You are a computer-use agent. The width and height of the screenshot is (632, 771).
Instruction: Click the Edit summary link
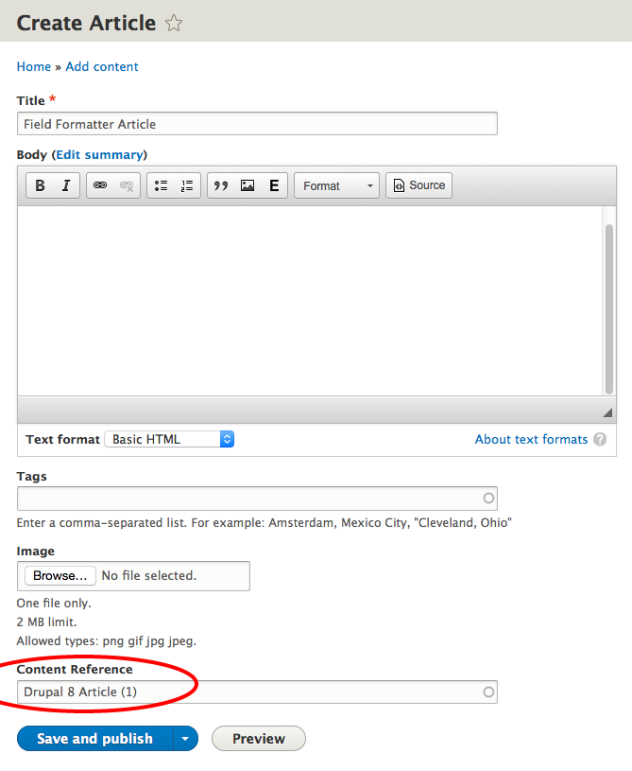(x=99, y=154)
